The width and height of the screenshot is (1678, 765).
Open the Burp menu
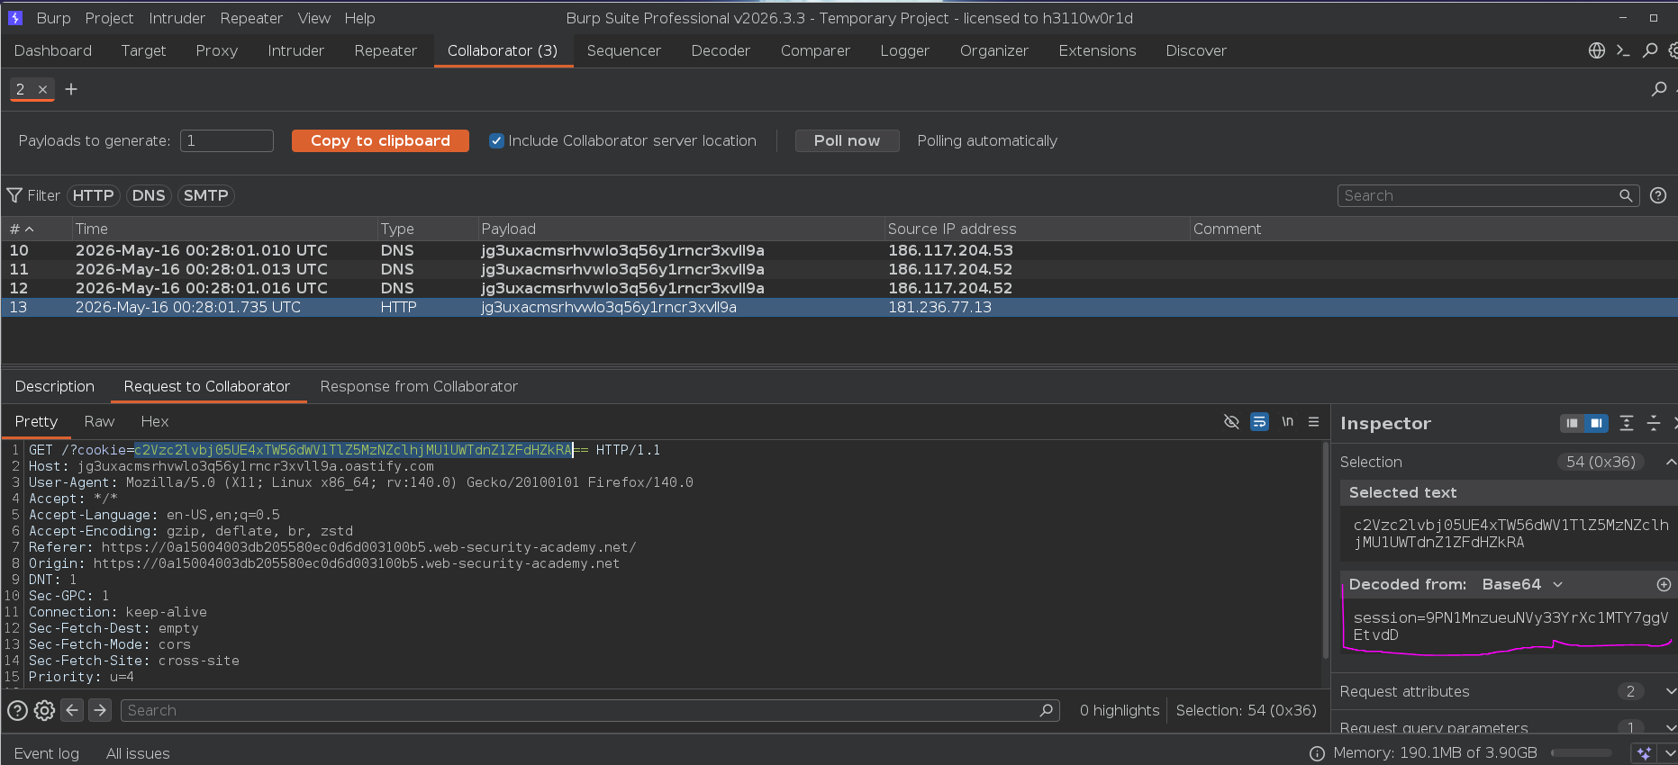53,18
